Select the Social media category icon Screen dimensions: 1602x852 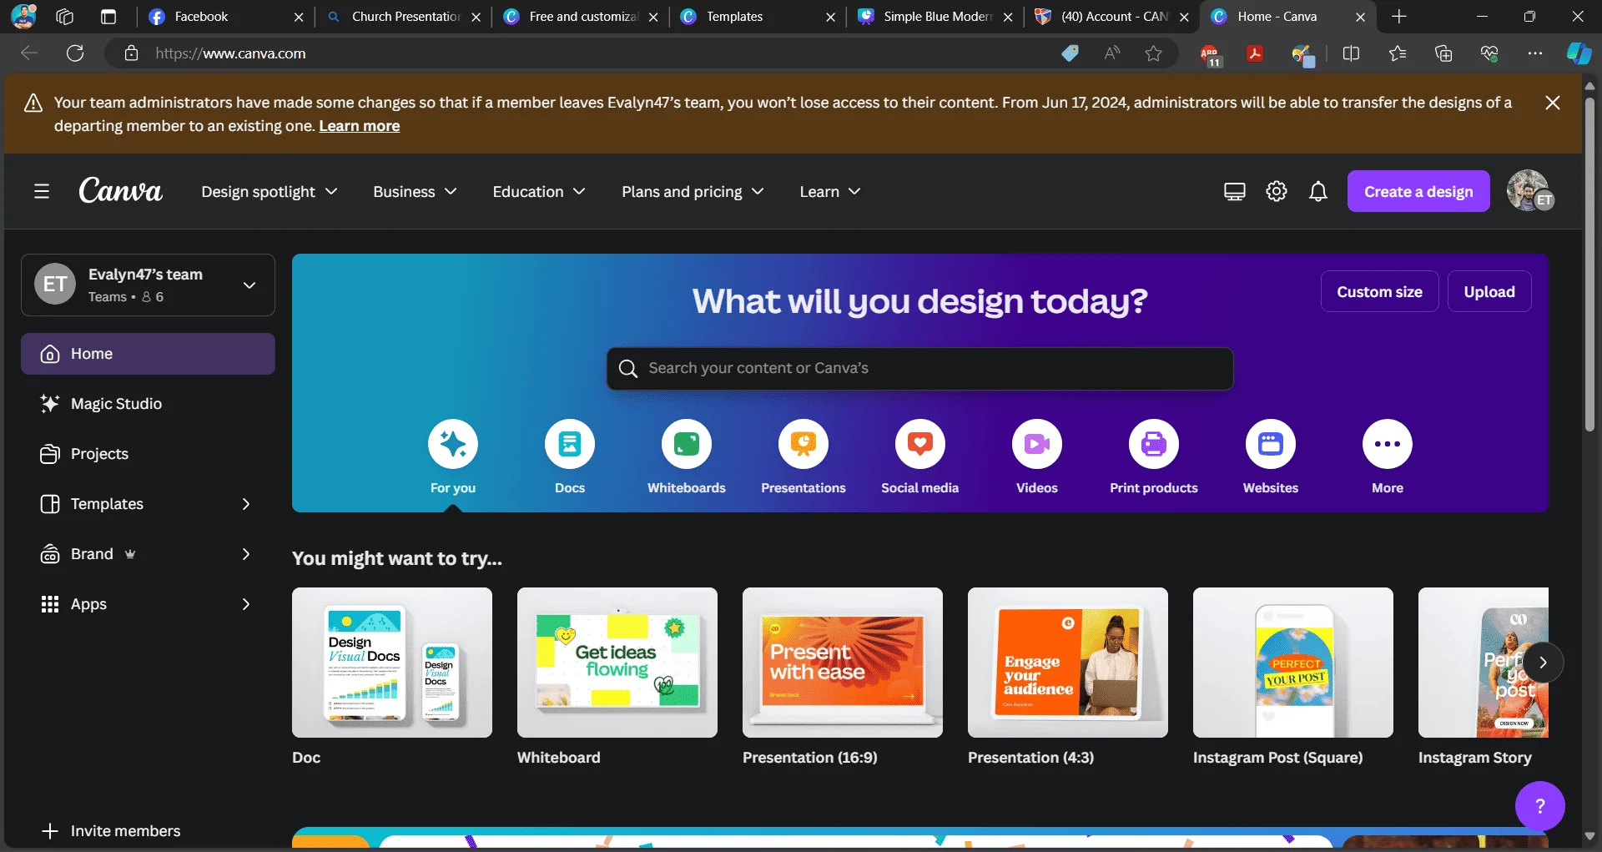[920, 444]
